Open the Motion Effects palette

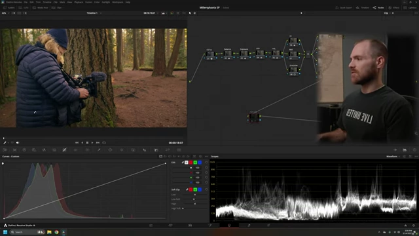click(54, 150)
